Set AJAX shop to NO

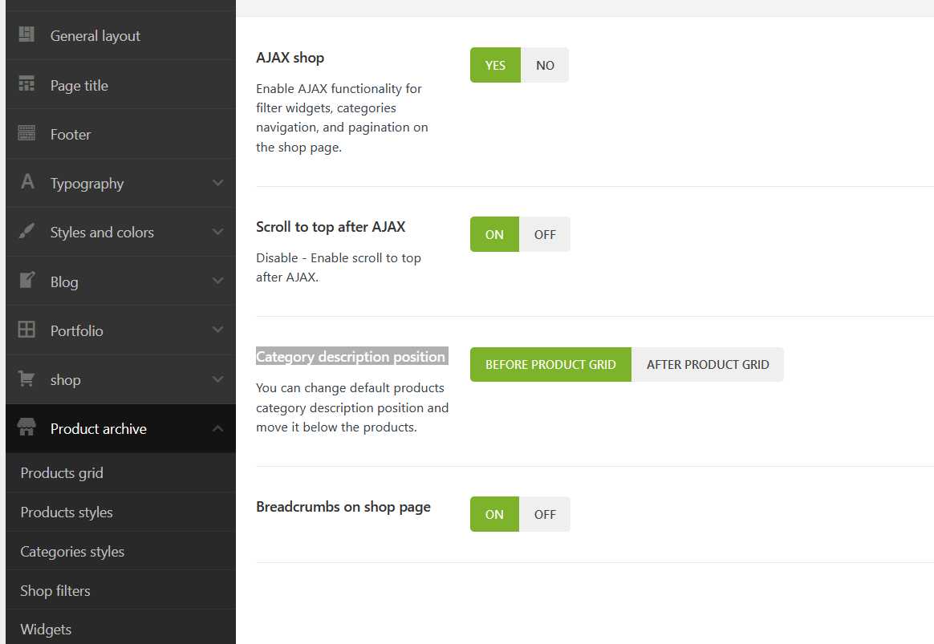coord(545,66)
